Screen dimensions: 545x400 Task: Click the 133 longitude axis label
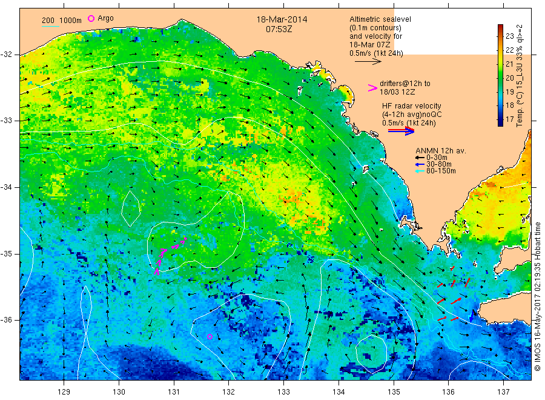click(283, 392)
